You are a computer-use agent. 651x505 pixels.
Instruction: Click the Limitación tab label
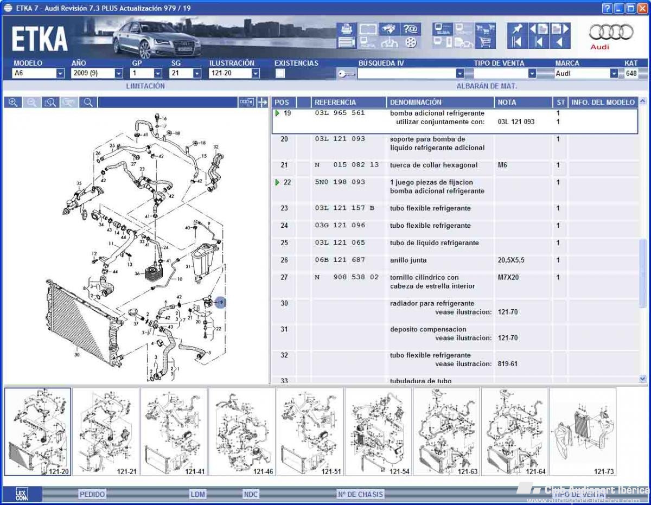[x=145, y=86]
